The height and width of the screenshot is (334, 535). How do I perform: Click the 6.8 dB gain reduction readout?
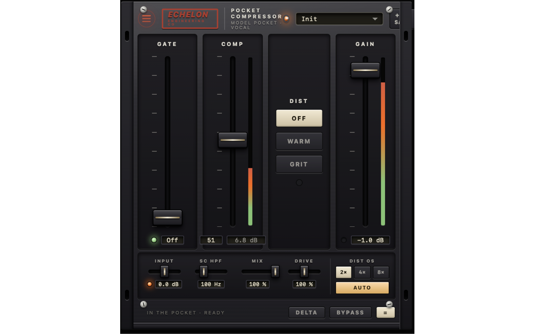tap(246, 240)
